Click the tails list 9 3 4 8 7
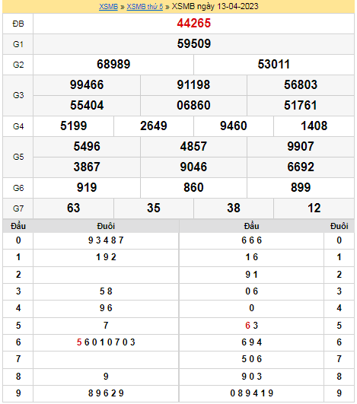This screenshot has height=404, width=357. pos(106,240)
